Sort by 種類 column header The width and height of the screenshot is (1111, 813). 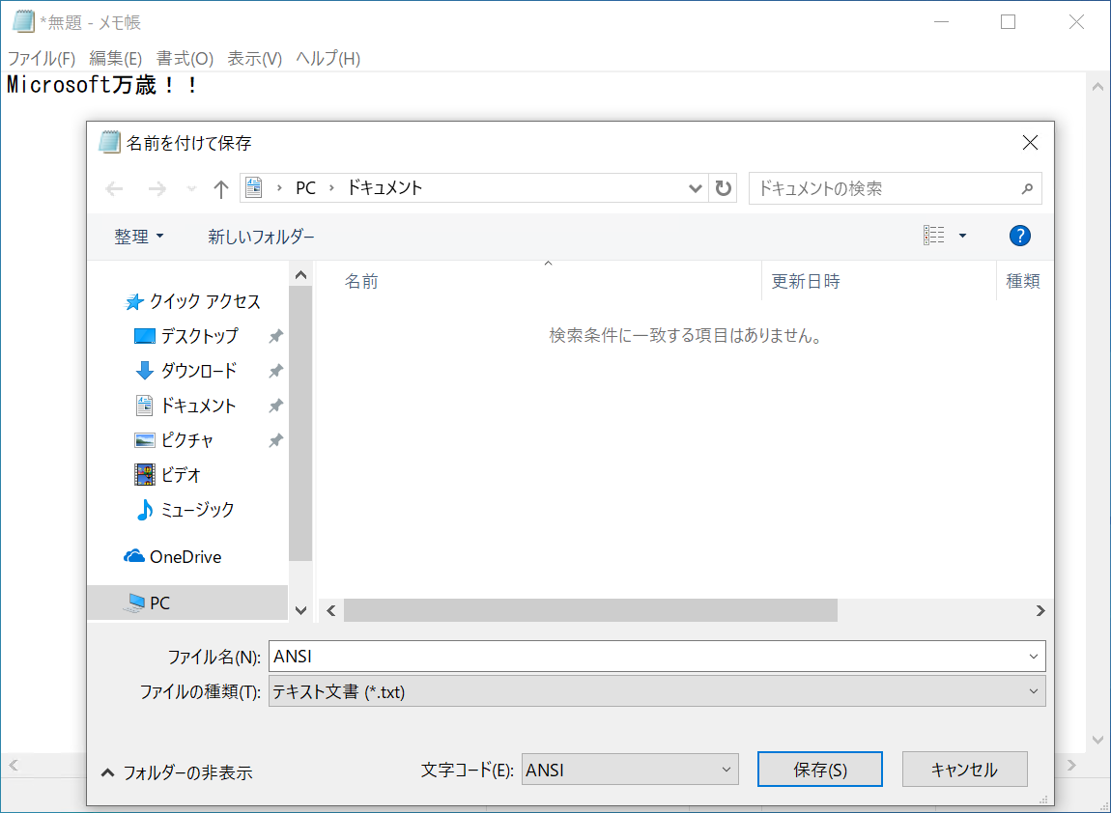click(1023, 281)
